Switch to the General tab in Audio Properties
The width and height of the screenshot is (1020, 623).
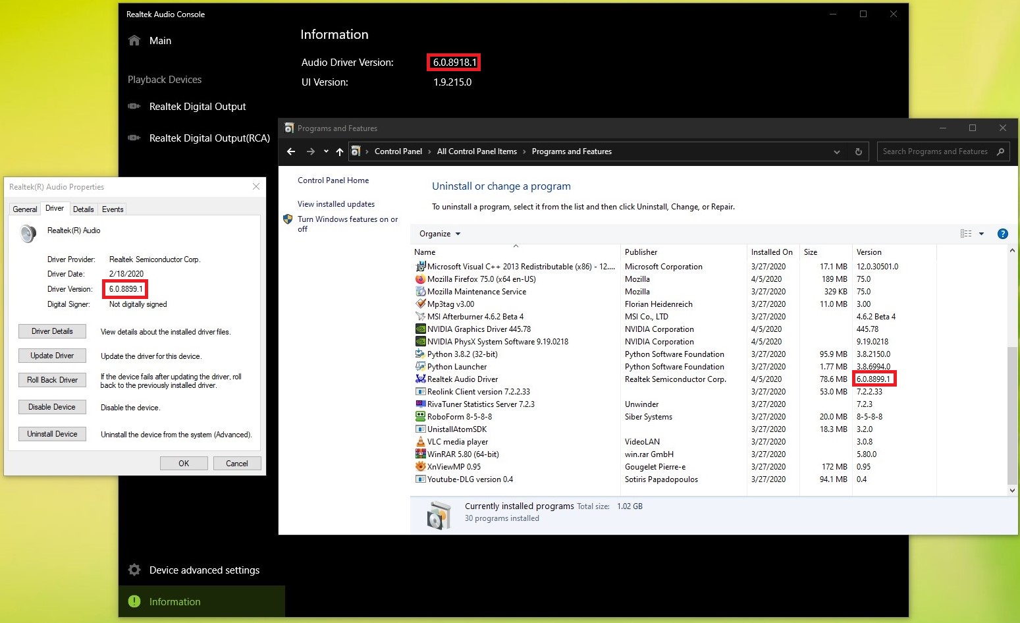pyautogui.click(x=25, y=209)
